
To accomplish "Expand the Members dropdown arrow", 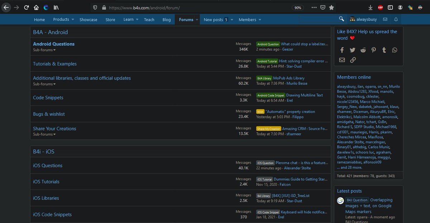I will (x=259, y=20).
